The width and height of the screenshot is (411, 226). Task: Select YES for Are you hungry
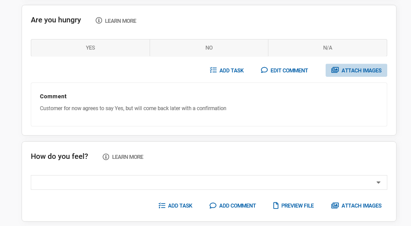pos(90,48)
